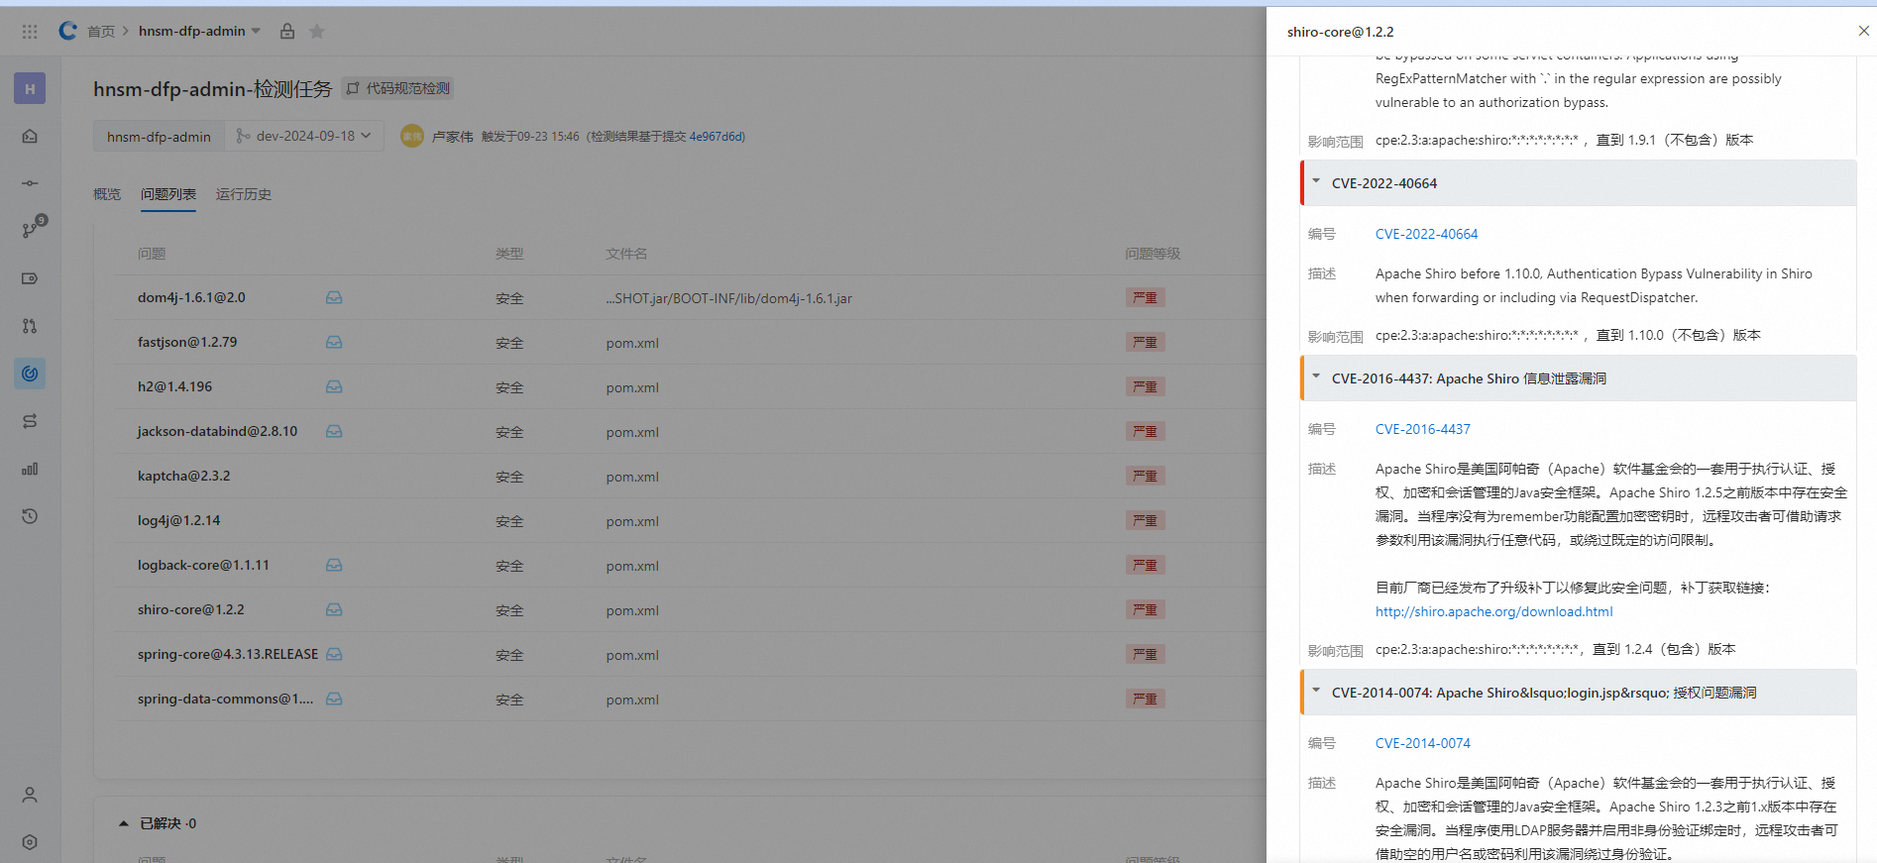Switch to the 运行历史 tab
The height and width of the screenshot is (863, 1877).
244,194
